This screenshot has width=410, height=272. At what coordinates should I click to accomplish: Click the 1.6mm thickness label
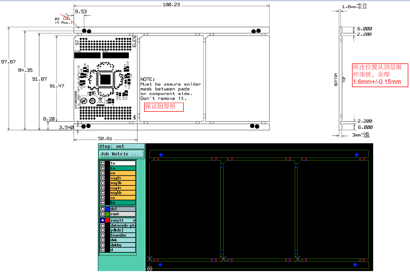click(354, 6)
